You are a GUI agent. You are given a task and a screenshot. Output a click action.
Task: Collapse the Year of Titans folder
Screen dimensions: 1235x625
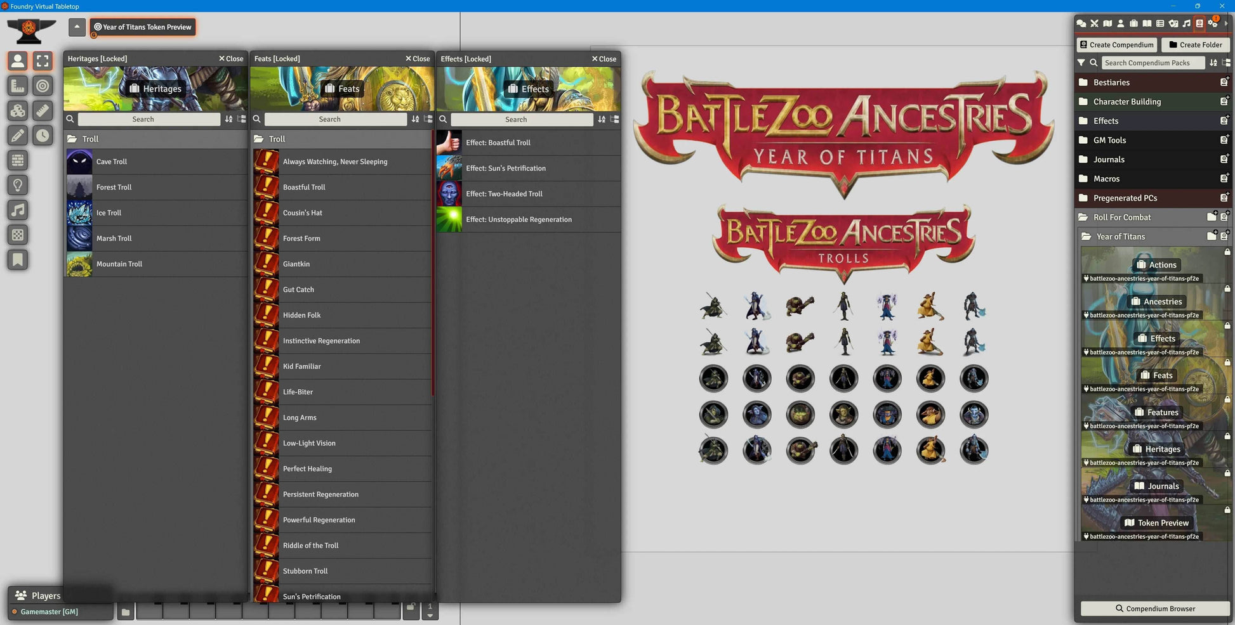tap(1121, 236)
